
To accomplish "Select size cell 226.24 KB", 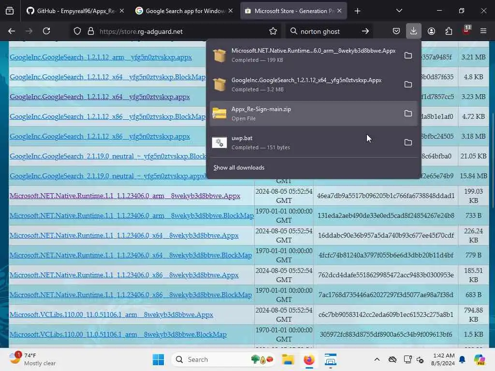I will click(x=473, y=236).
